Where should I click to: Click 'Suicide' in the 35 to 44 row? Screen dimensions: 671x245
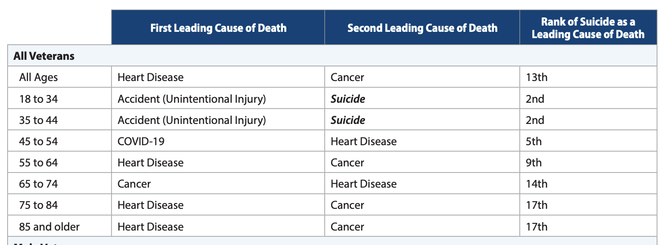pyautogui.click(x=348, y=120)
